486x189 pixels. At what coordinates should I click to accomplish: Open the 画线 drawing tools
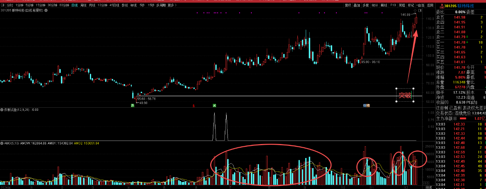pos(384,5)
